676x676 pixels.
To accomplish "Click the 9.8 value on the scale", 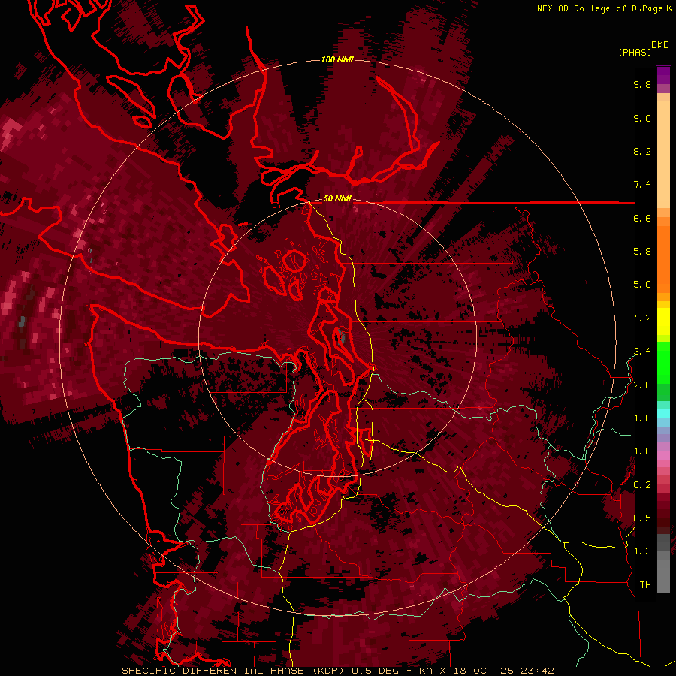I will [642, 84].
